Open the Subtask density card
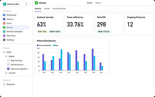Screen dimensions: 155x97 [49, 25]
